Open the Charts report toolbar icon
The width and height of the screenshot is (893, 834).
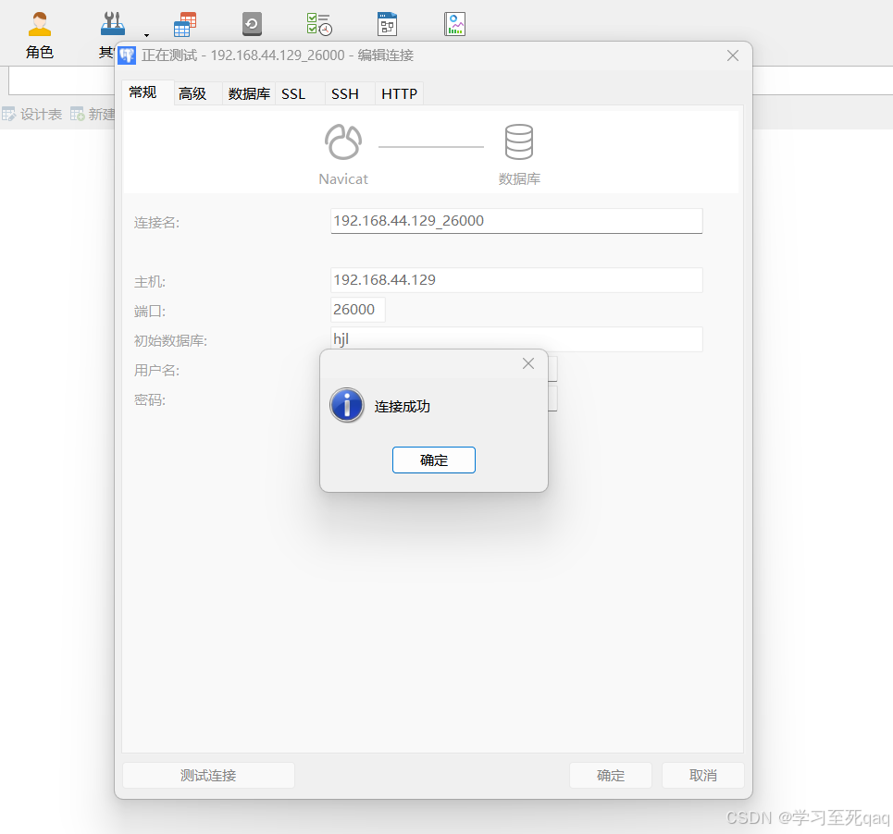click(454, 25)
